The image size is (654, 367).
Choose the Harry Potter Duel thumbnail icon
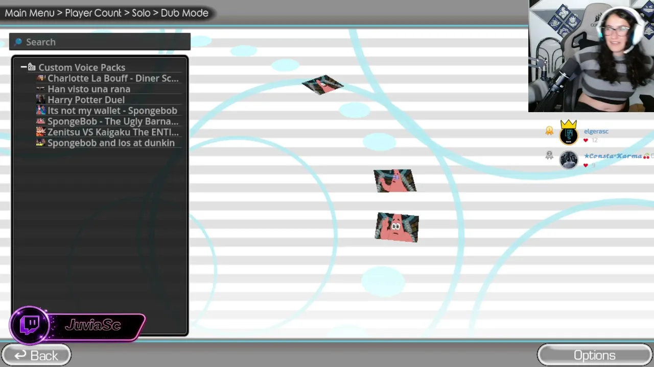tap(41, 100)
